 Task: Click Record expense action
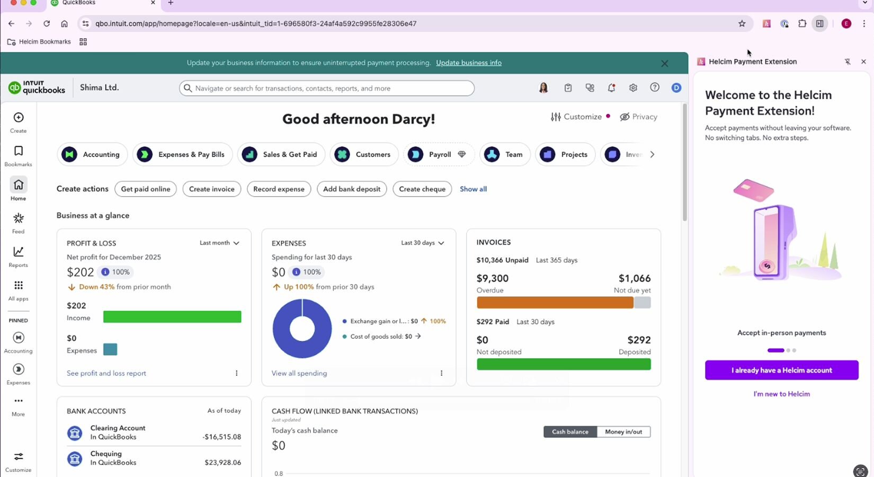[x=279, y=189]
